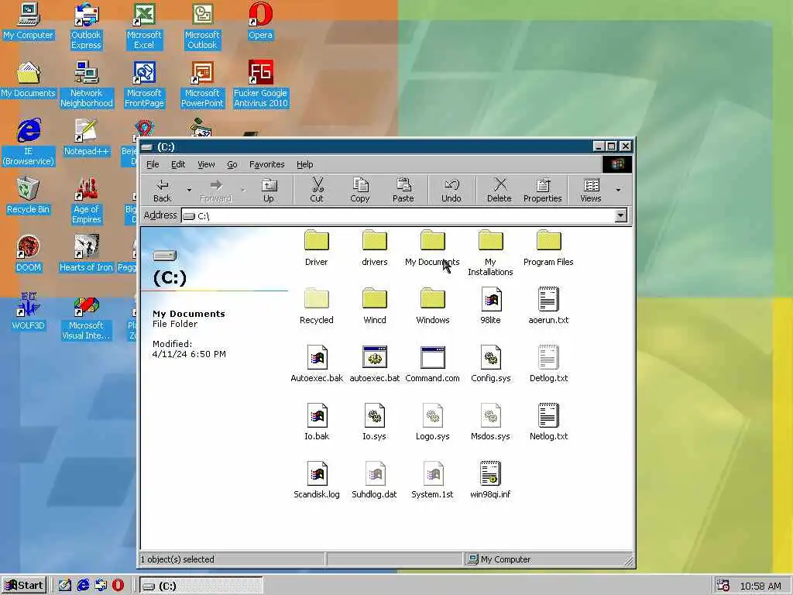This screenshot has height=595, width=793.
Task: Select the My Installations folder
Action: coord(490,253)
